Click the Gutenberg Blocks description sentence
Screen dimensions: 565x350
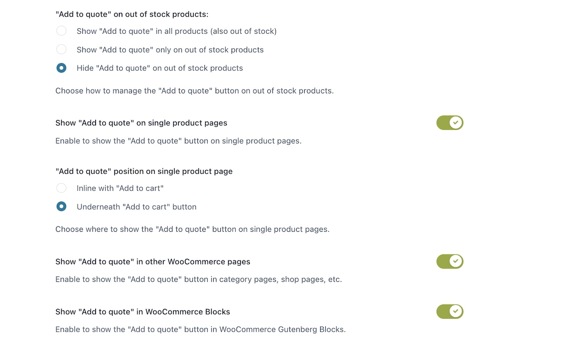[201, 329]
